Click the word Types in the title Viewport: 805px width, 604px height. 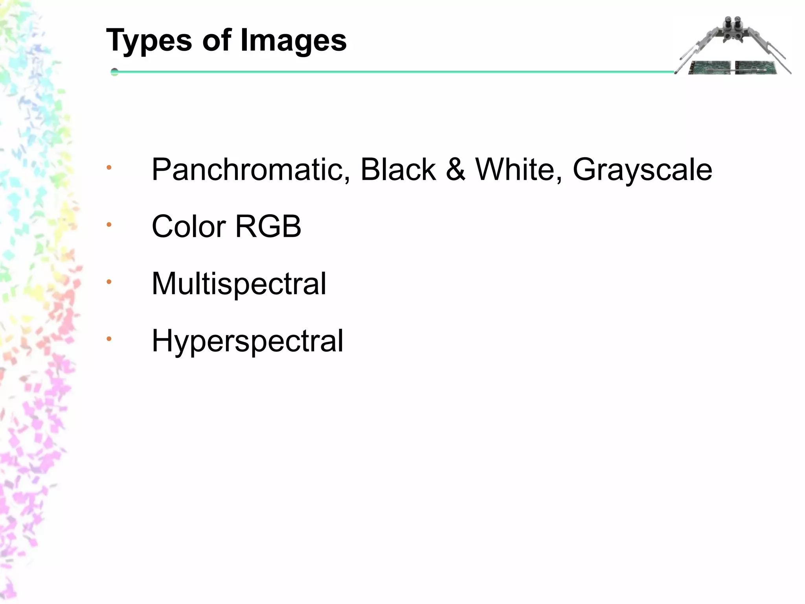[x=149, y=41]
